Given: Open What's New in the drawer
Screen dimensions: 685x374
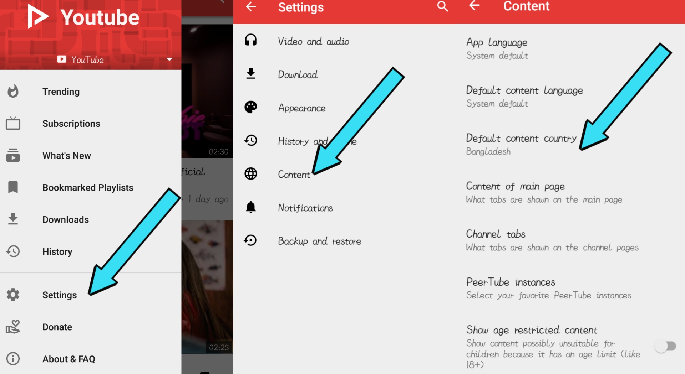Looking at the screenshot, I should click(67, 156).
